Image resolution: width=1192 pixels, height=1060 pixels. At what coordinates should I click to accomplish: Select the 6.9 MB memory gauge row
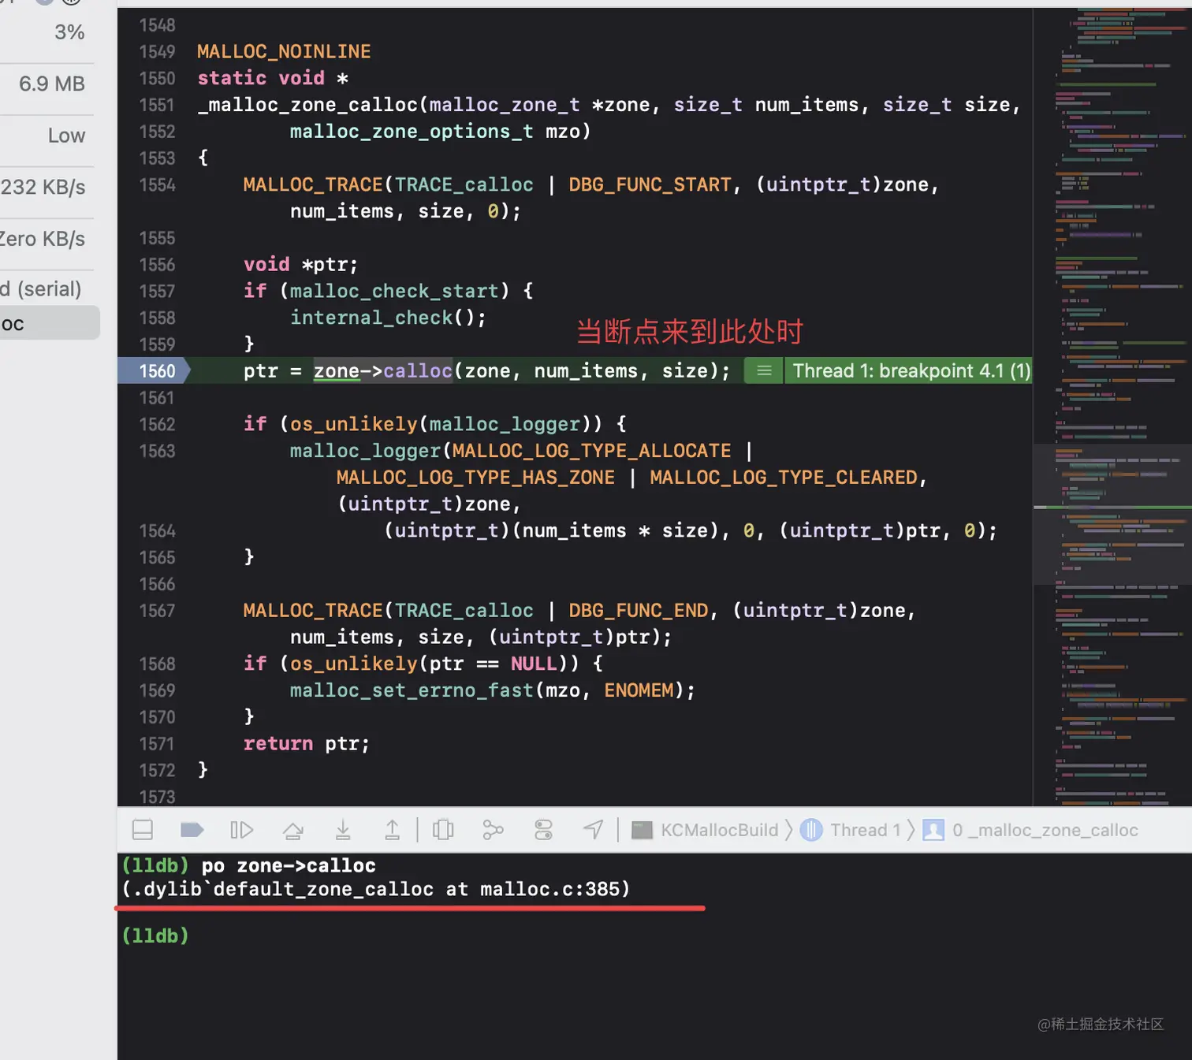coord(47,84)
